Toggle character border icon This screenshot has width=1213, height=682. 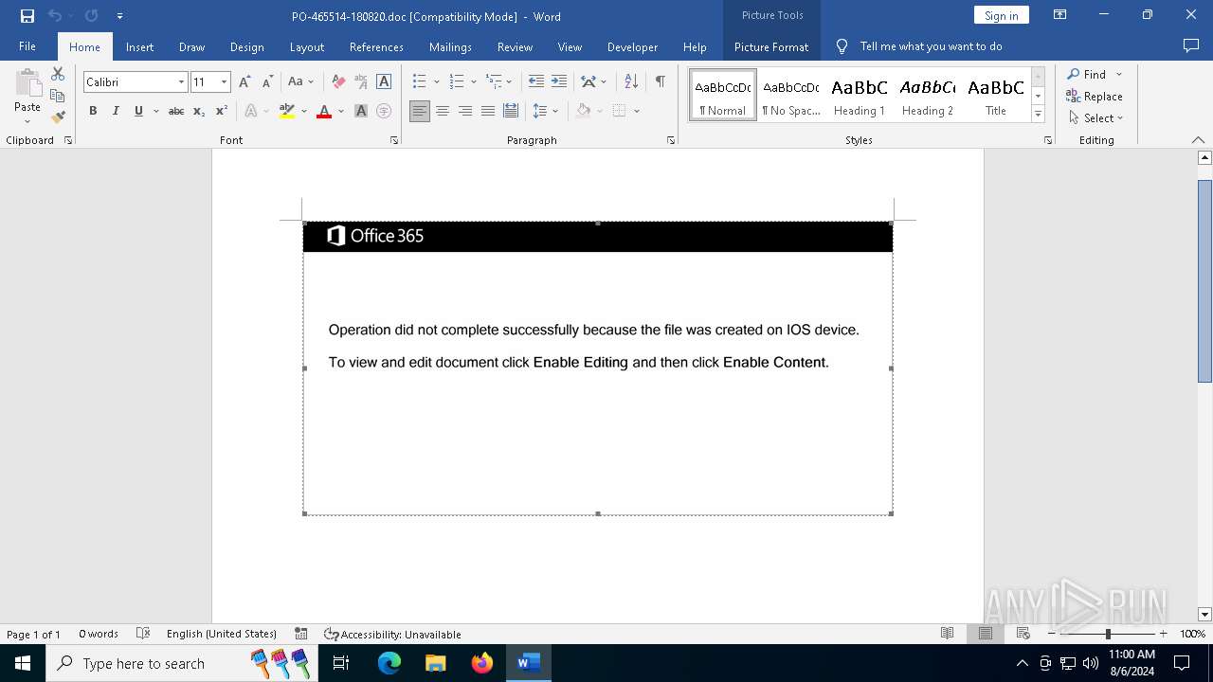(x=384, y=82)
